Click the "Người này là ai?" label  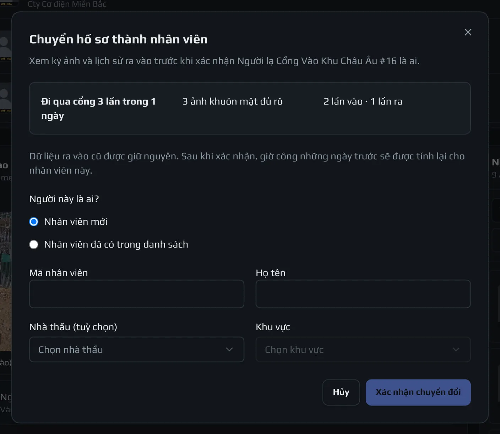point(64,199)
